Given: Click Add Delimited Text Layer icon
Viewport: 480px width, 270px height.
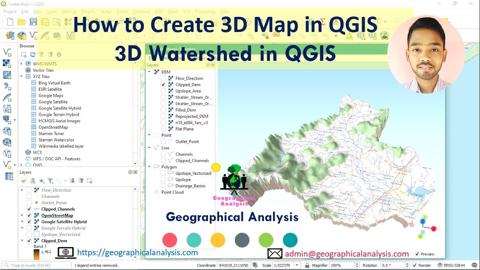Looking at the screenshot, I should coord(7,86).
